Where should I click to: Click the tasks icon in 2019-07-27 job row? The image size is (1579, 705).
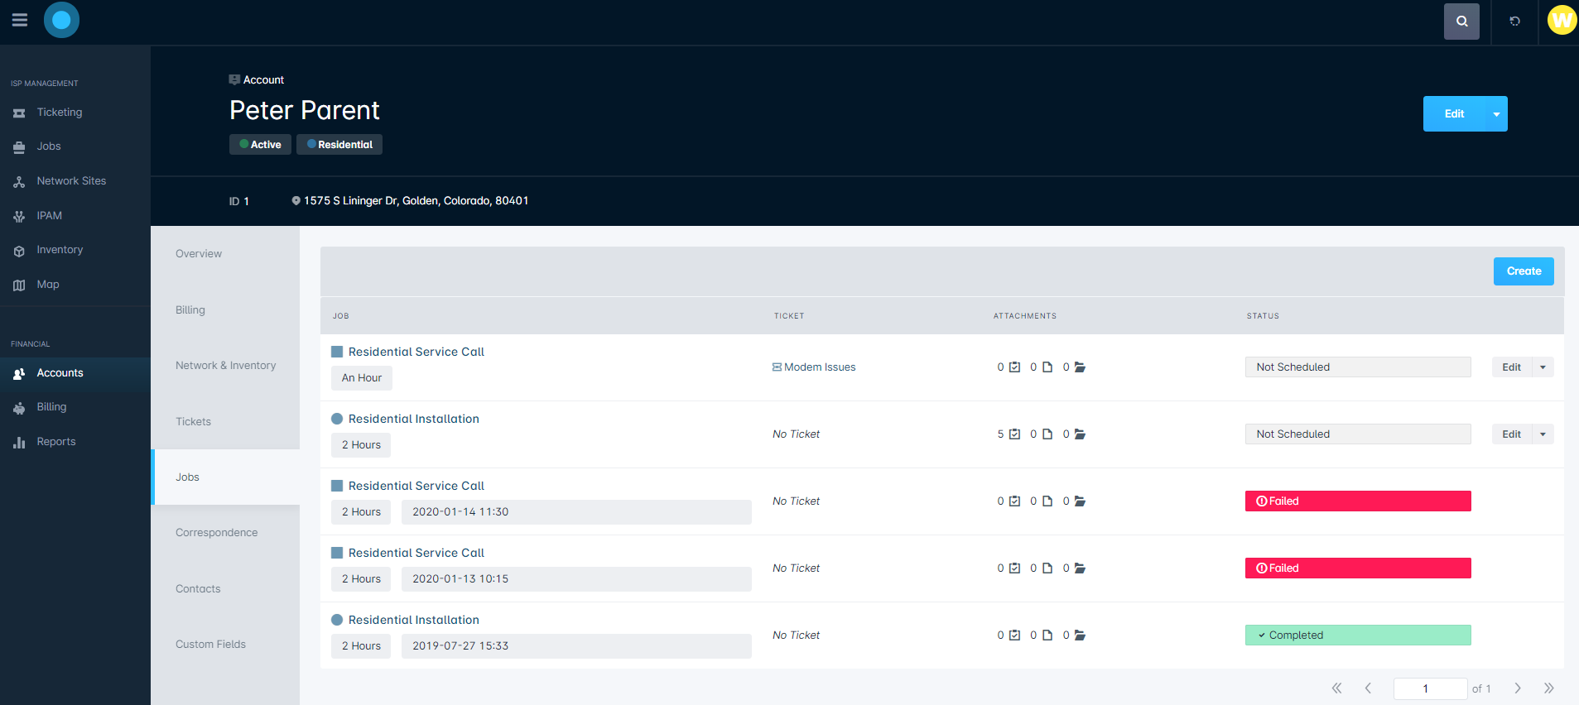(x=1014, y=635)
